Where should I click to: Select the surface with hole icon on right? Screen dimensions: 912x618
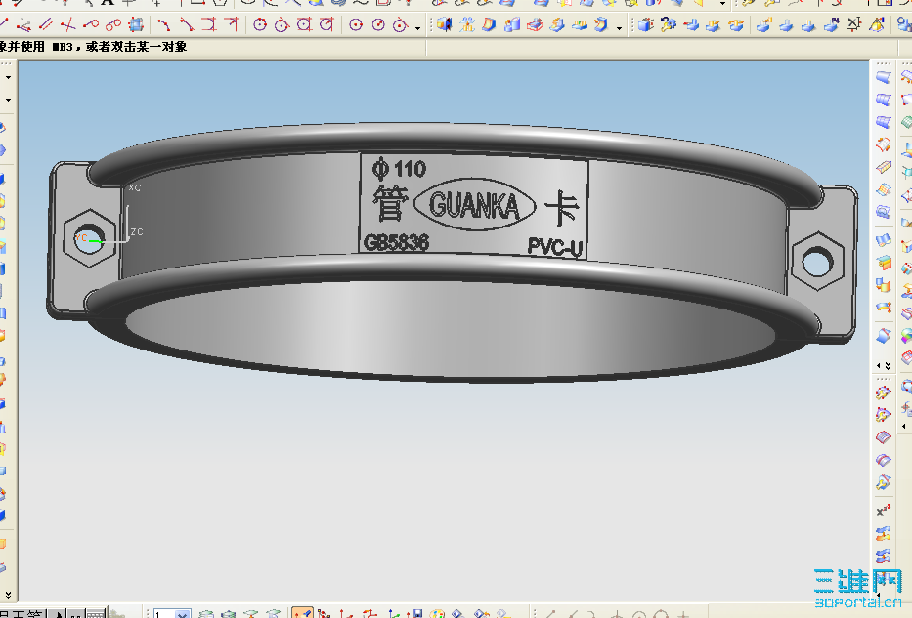point(884,212)
